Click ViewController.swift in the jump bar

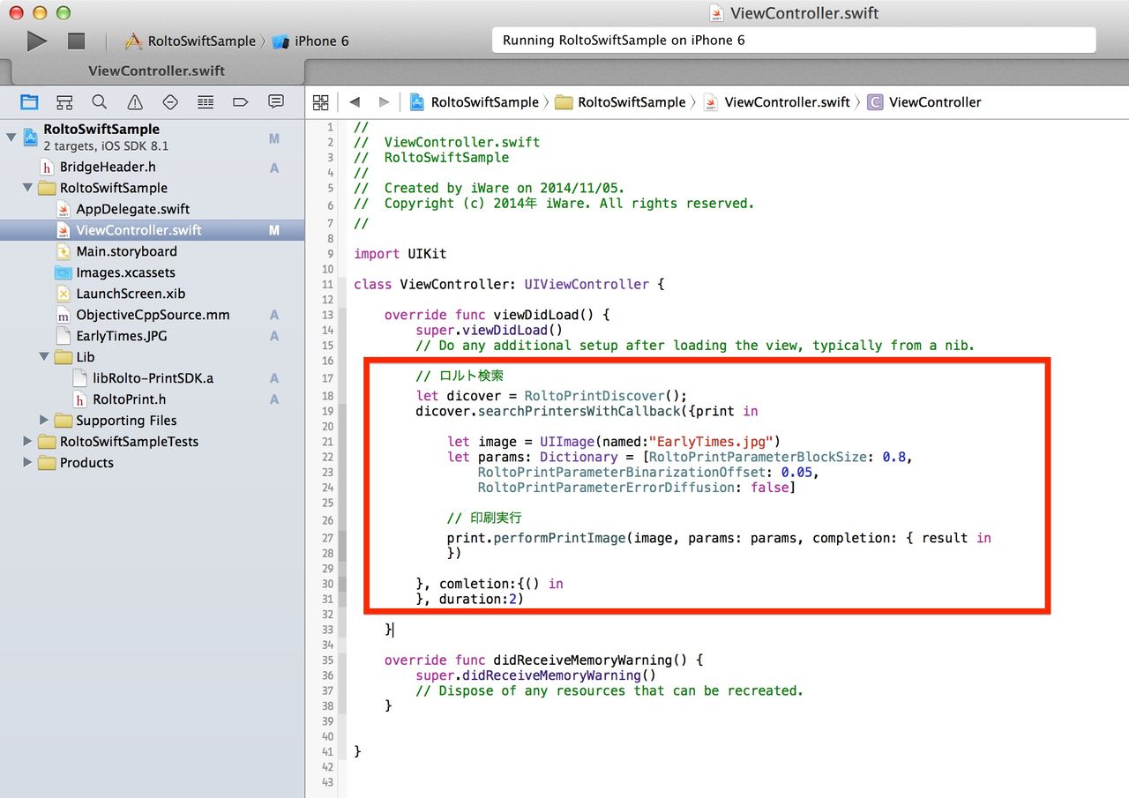coord(776,102)
